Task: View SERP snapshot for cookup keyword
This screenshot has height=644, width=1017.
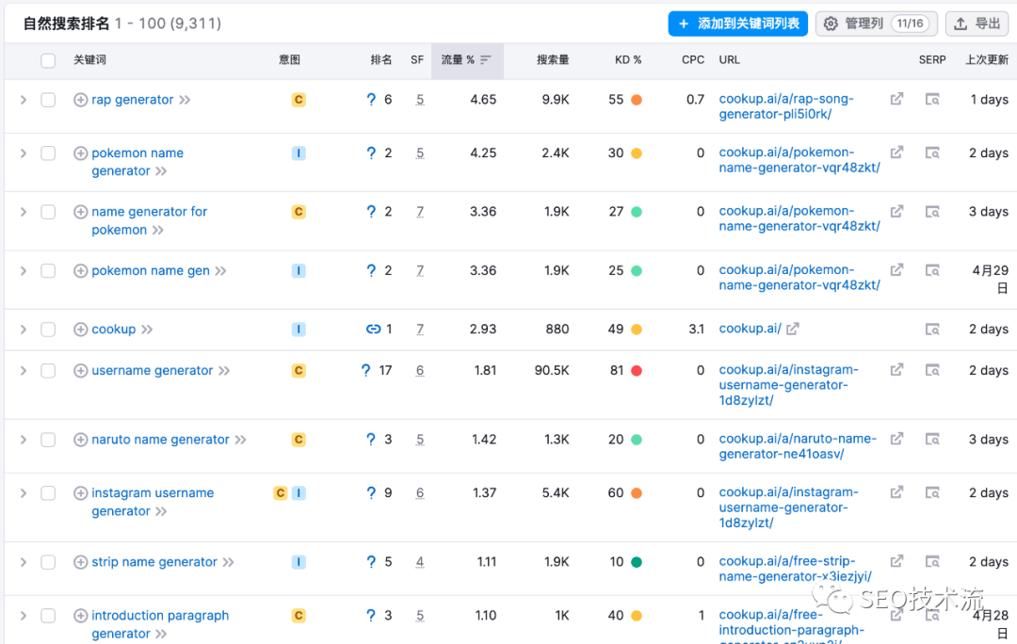Action: [932, 330]
